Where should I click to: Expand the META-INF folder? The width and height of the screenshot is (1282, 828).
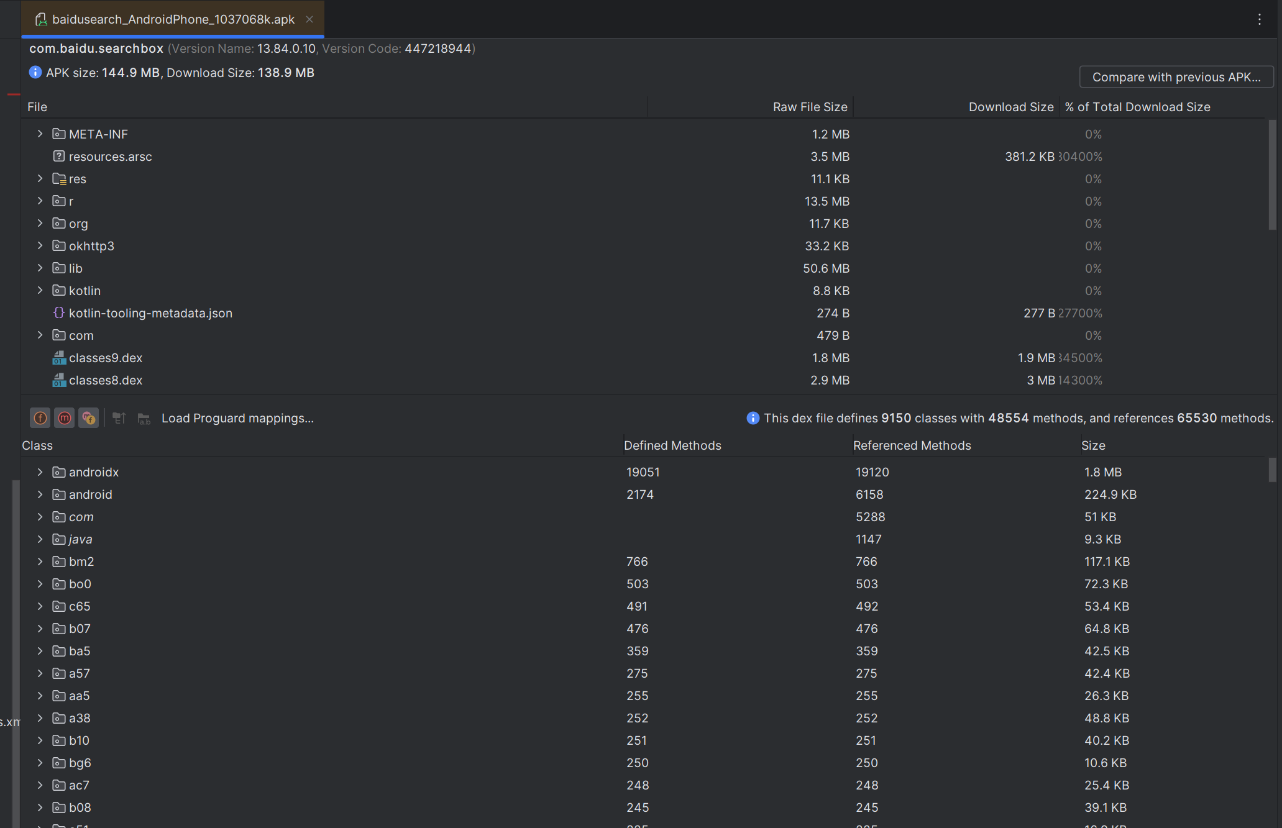40,134
